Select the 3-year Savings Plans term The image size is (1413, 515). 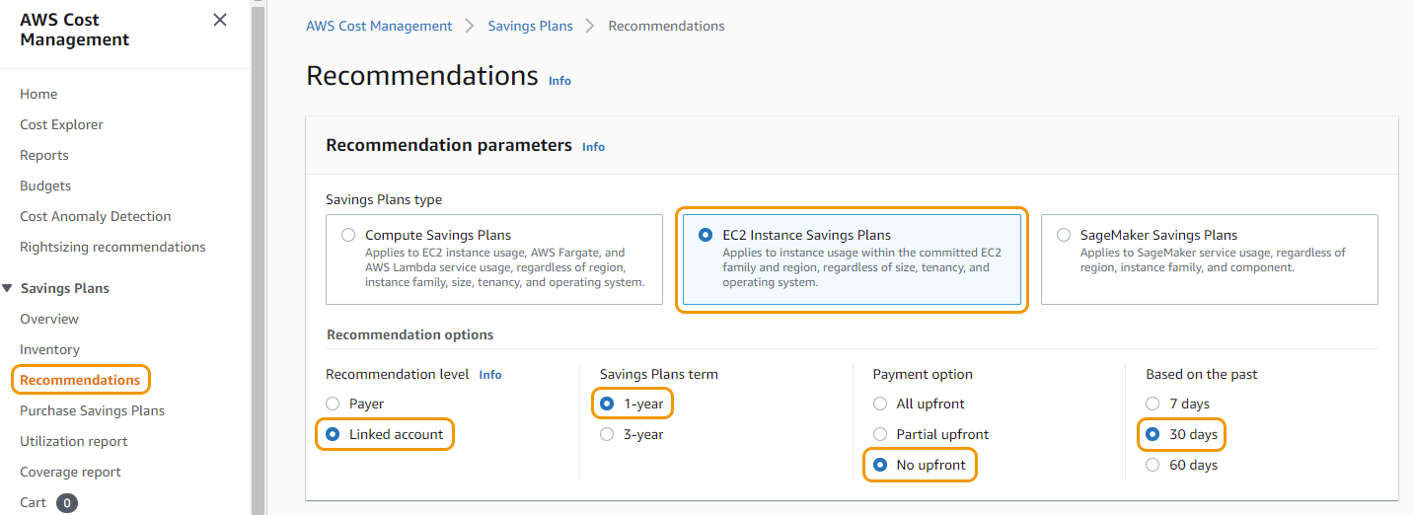[x=607, y=434]
